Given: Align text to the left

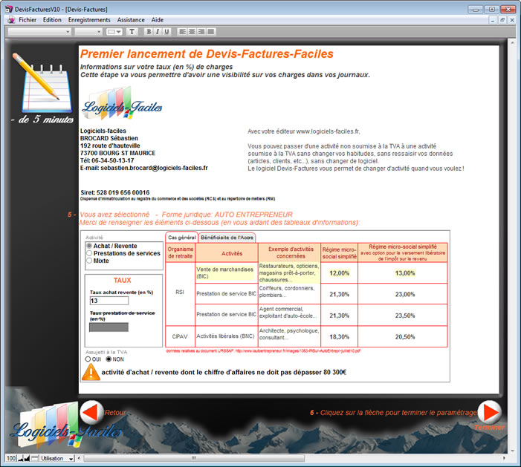Looking at the screenshot, I should pyautogui.click(x=182, y=32).
